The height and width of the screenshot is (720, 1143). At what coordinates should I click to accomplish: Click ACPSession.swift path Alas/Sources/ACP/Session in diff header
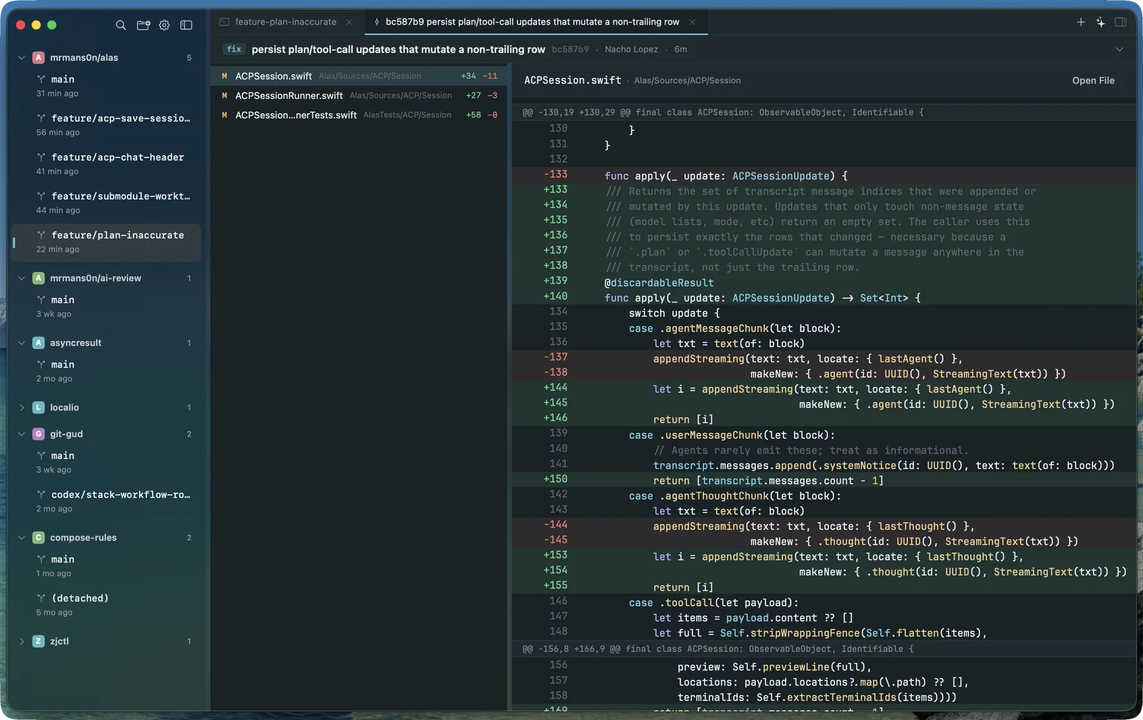click(x=687, y=81)
